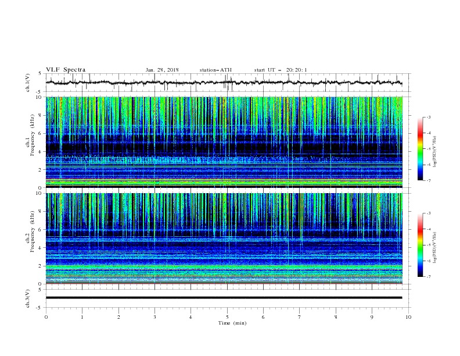
Task: Click the "-7" tick on ch.2 colorbar
Action: [428, 276]
